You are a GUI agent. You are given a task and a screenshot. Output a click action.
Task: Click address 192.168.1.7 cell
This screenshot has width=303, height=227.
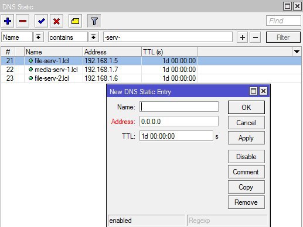point(112,70)
